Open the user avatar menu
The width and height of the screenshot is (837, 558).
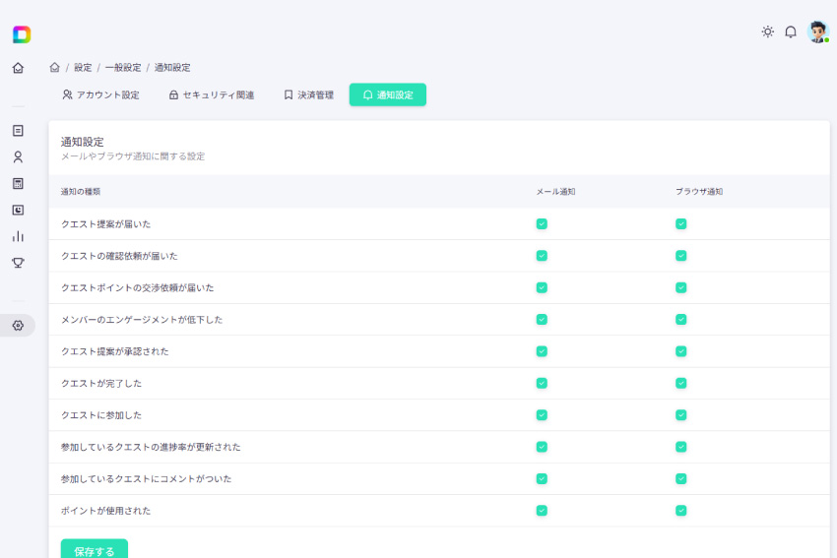click(x=817, y=31)
